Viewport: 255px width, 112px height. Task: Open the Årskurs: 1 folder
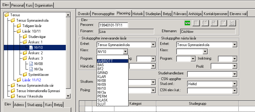[35, 42]
